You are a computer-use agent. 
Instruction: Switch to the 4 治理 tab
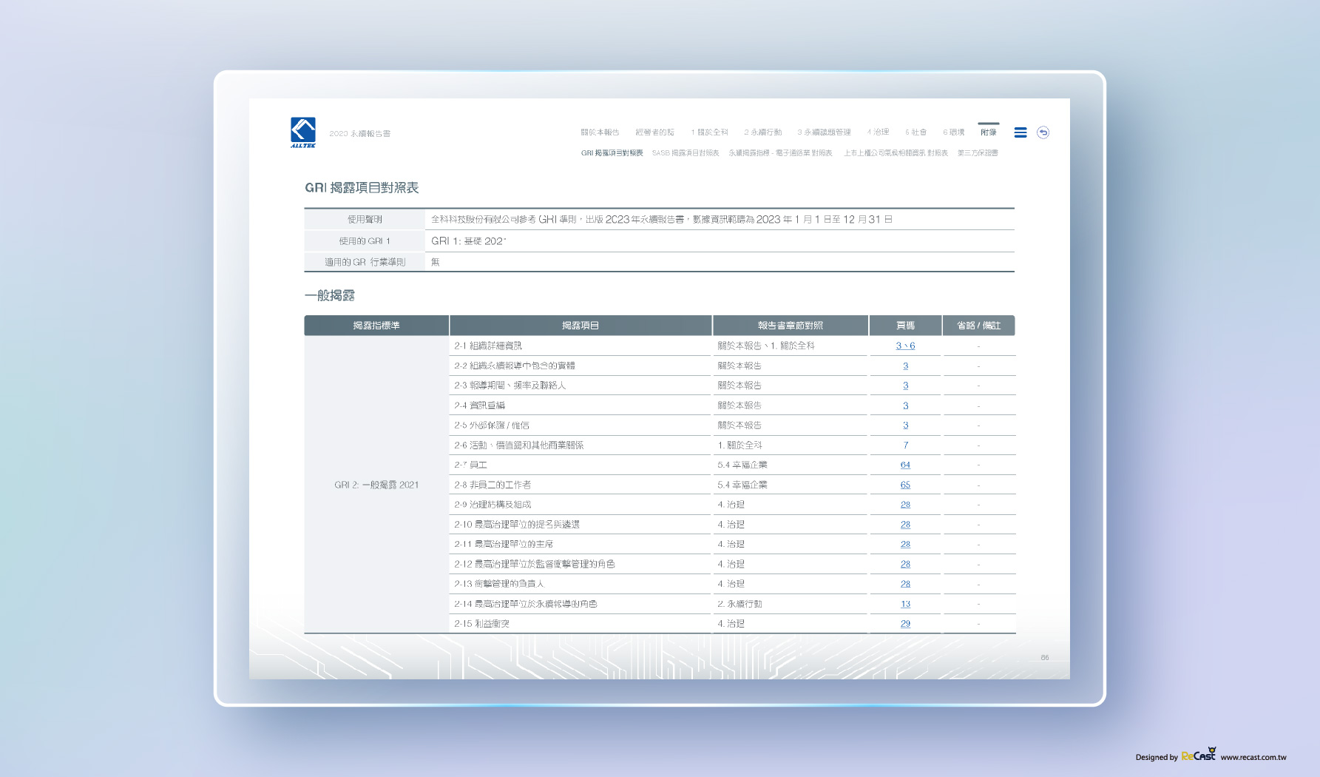pyautogui.click(x=878, y=132)
